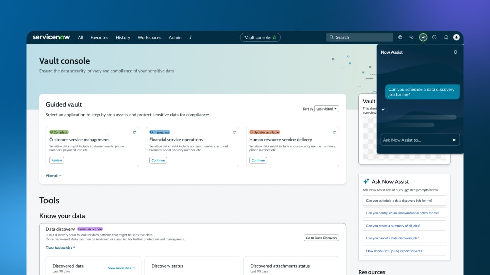
Task: Open the Admin menu
Action: point(175,37)
